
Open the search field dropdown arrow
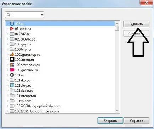42,15
